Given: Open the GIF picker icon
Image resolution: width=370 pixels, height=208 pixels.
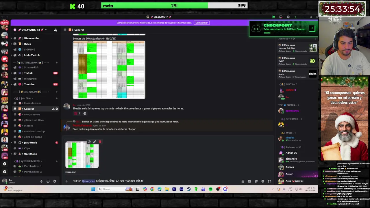Looking at the screenshot, I should [249, 181].
